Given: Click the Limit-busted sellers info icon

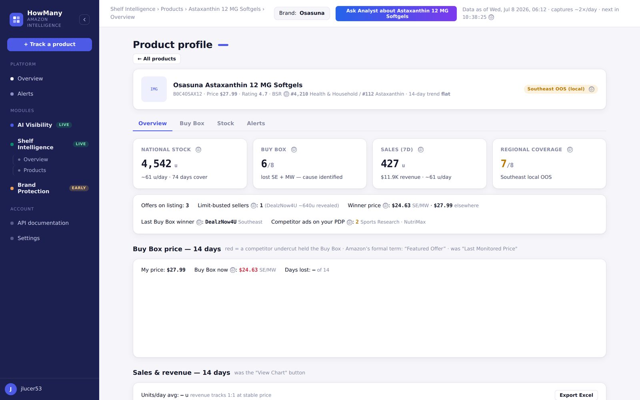Looking at the screenshot, I should click(254, 206).
